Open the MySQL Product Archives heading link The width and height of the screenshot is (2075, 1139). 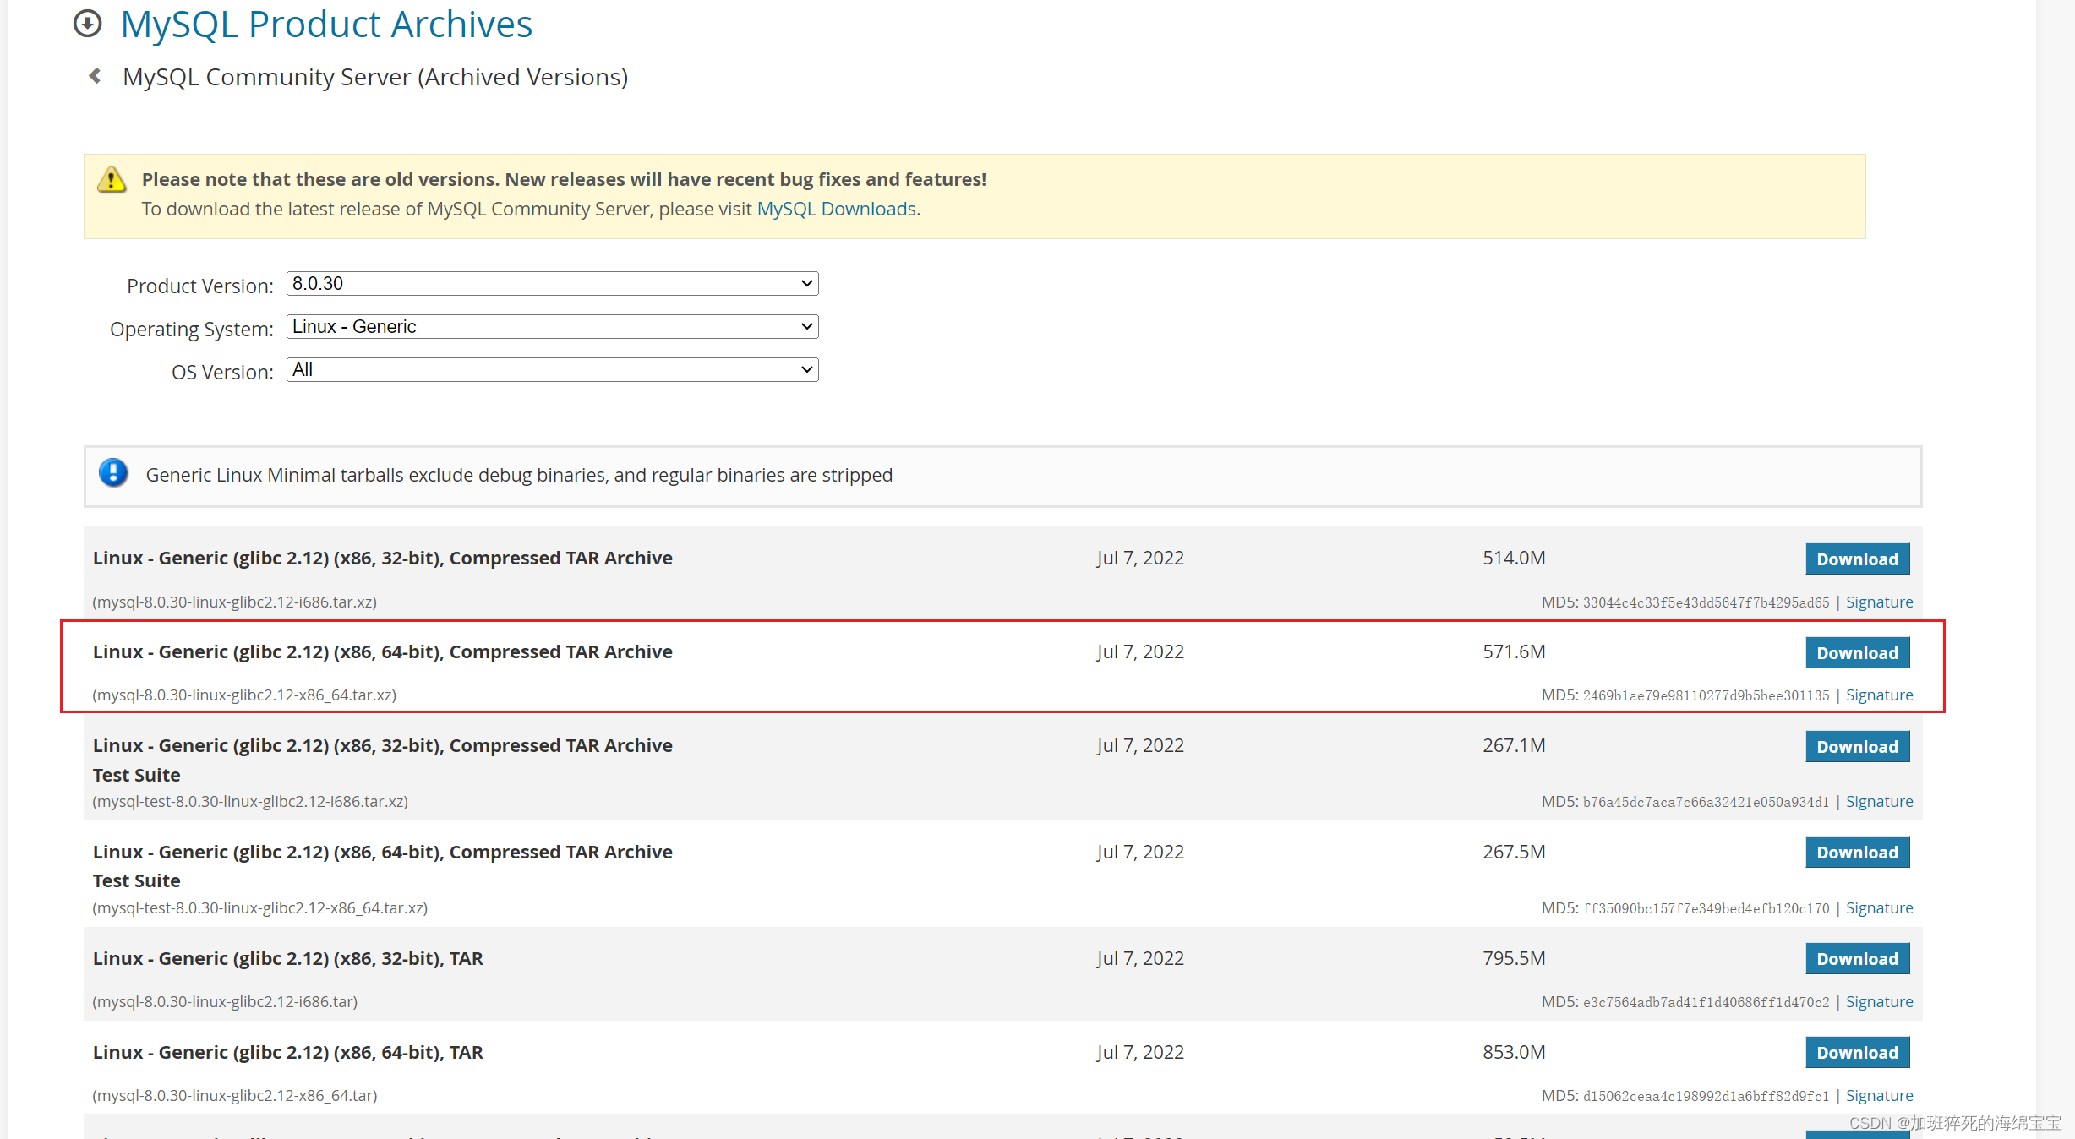[326, 24]
